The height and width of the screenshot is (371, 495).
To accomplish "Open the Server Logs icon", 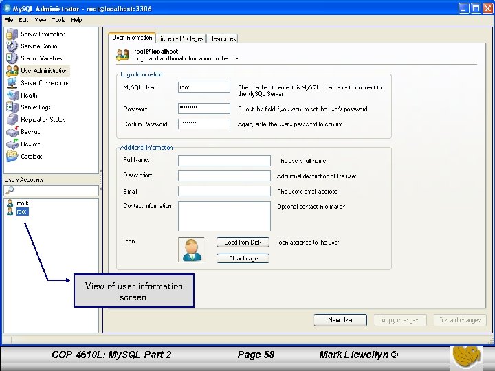I will (x=12, y=107).
